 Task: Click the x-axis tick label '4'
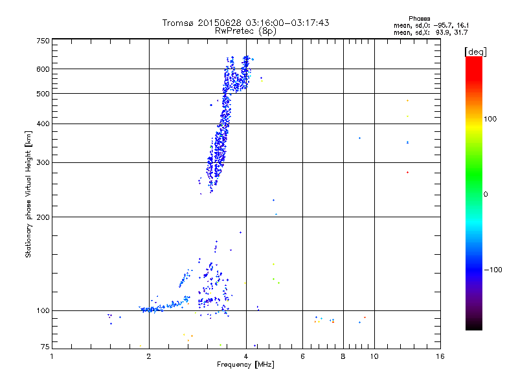246,356
